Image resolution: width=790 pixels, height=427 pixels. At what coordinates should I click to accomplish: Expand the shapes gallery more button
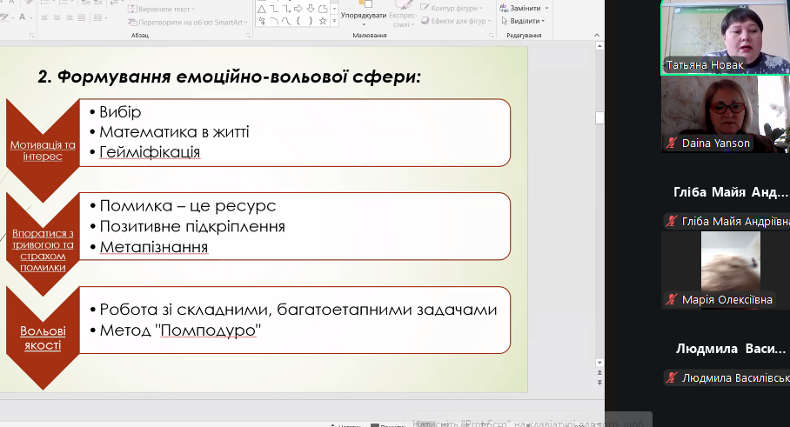[x=335, y=22]
